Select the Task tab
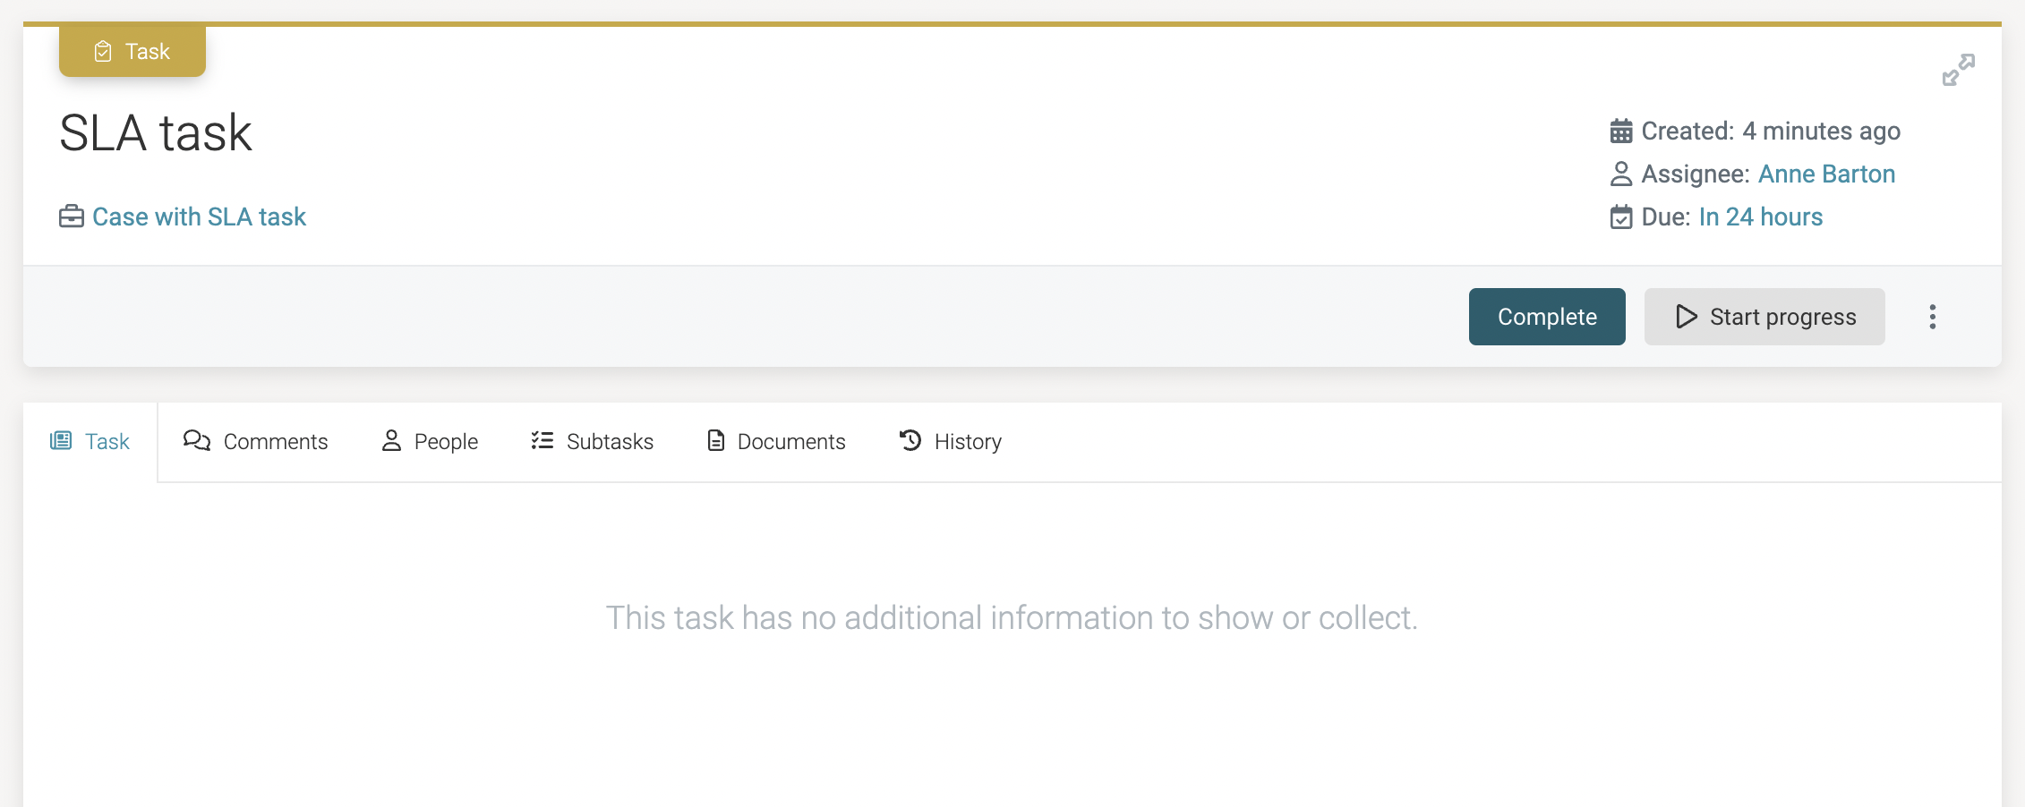 tap(90, 441)
